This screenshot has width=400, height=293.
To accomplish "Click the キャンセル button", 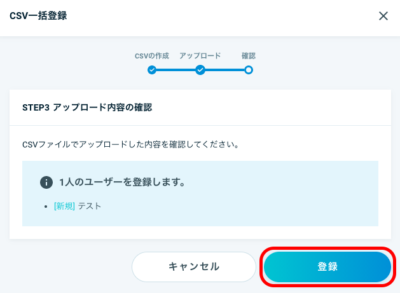I will pos(194,267).
